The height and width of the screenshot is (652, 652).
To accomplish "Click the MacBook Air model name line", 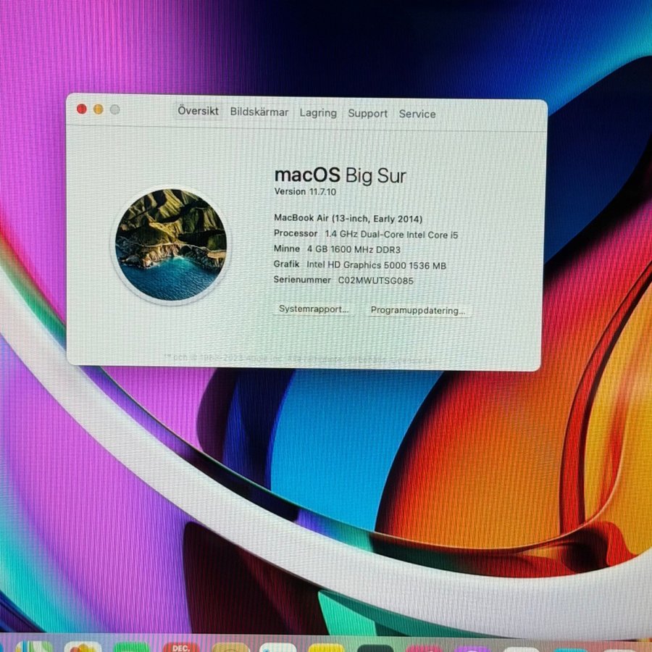I will pyautogui.click(x=348, y=218).
